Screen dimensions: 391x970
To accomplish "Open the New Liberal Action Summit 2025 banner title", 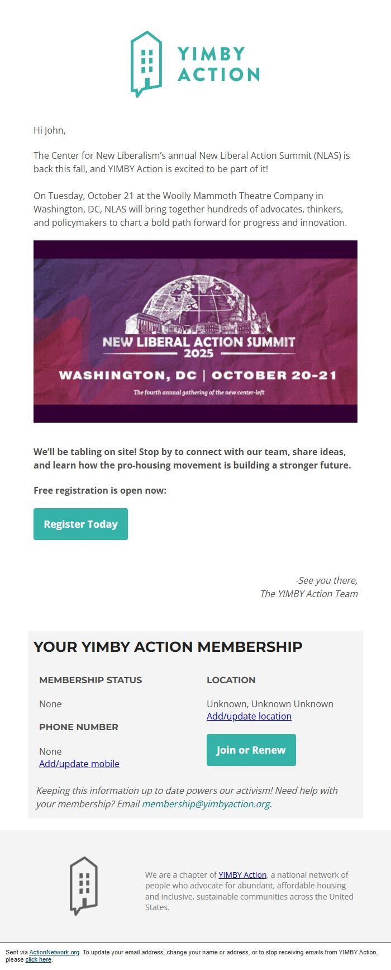I will tap(198, 346).
